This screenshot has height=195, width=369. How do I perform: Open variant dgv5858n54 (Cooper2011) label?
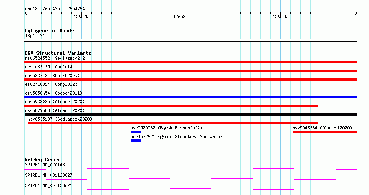(53, 93)
